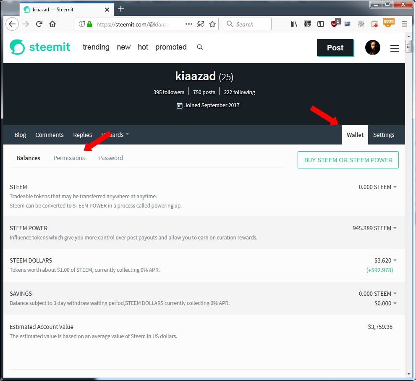Open the Firefox library icon
The image size is (416, 381).
tap(294, 24)
